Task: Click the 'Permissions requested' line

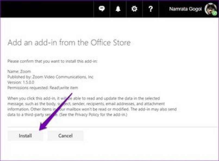Action: tap(43, 88)
